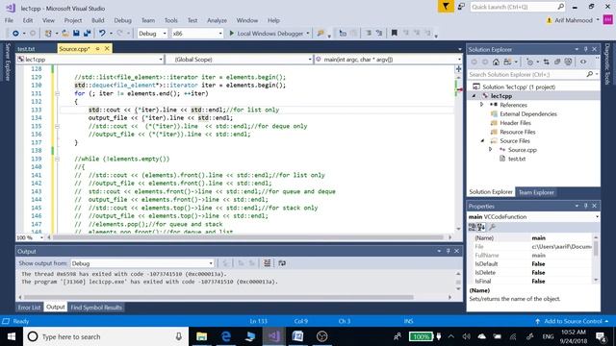The width and height of the screenshot is (616, 346).
Task: Toggle auto-hide pin on Output panel
Action: click(448, 251)
